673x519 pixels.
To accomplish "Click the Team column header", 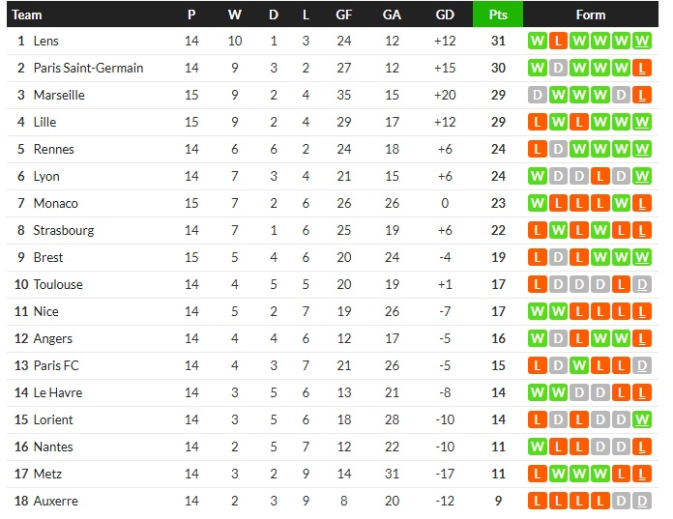I will 27,14.
